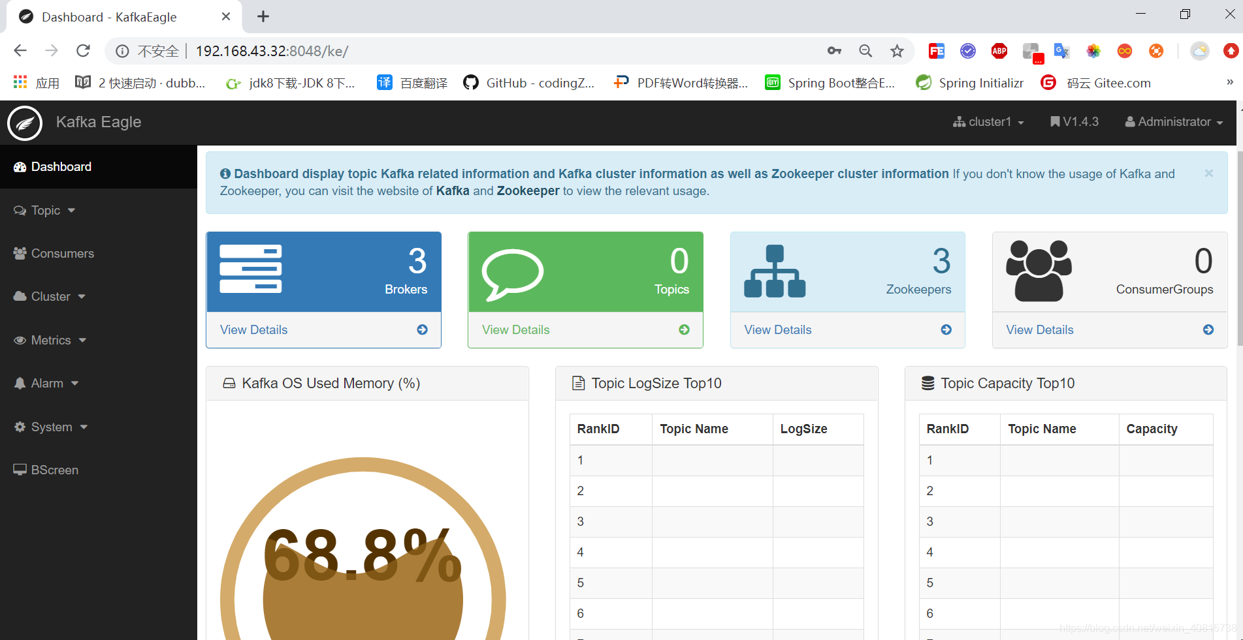Open the Spring Boot整合E... bookmark
1243x640 pixels.
pyautogui.click(x=830, y=83)
